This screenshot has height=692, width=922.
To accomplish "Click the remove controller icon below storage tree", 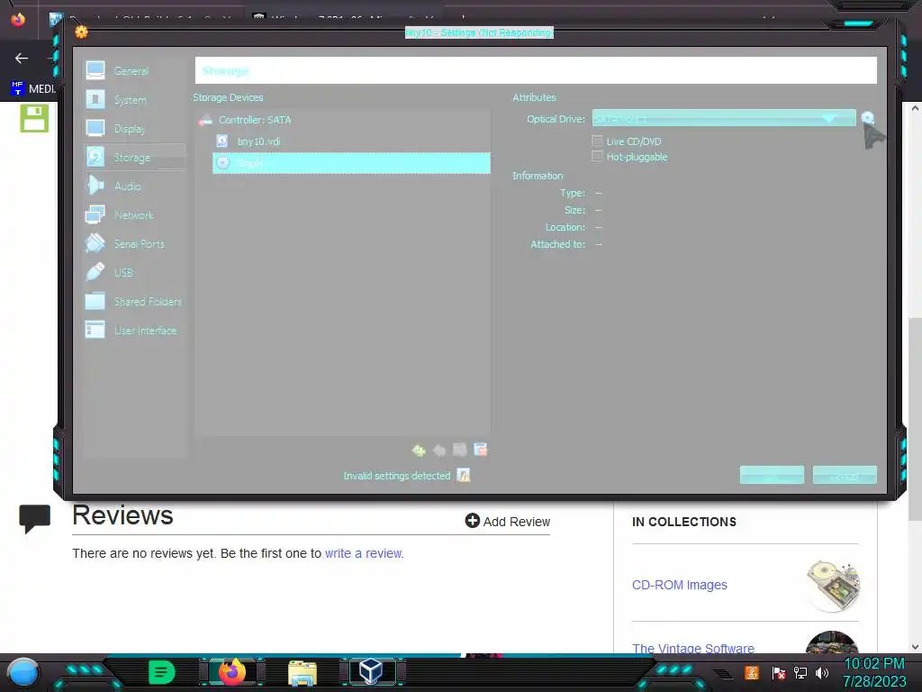I will [439, 451].
